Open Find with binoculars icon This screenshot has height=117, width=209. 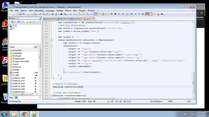pos(61,14)
